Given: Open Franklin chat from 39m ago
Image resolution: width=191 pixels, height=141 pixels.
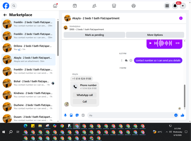Looking at the screenshot, I should point(28,24).
